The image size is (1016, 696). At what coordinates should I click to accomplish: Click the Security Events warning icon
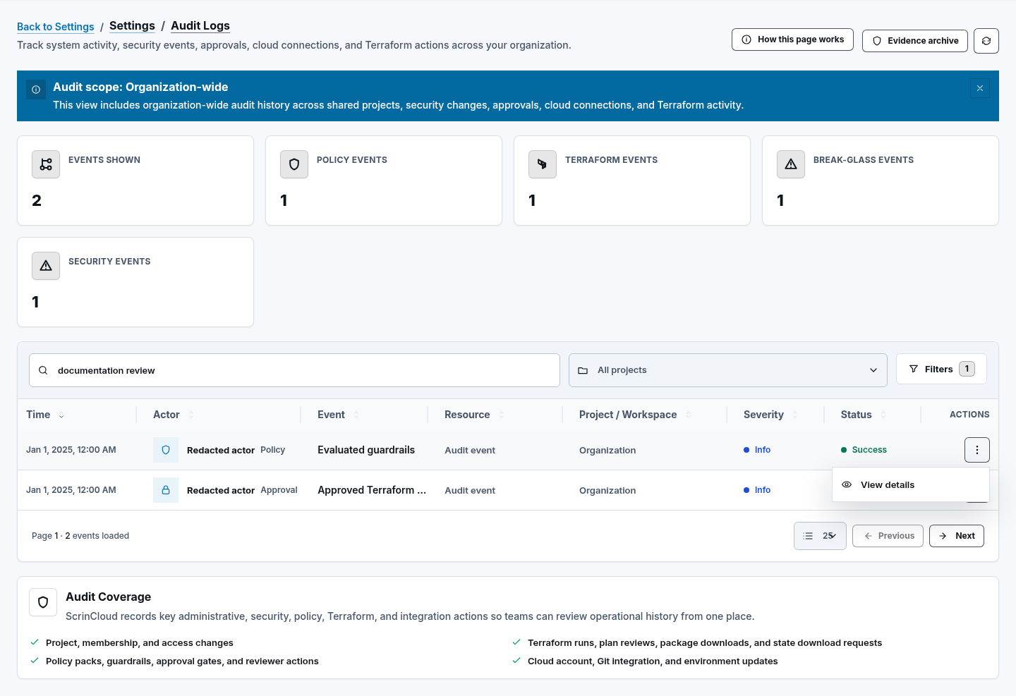[46, 266]
